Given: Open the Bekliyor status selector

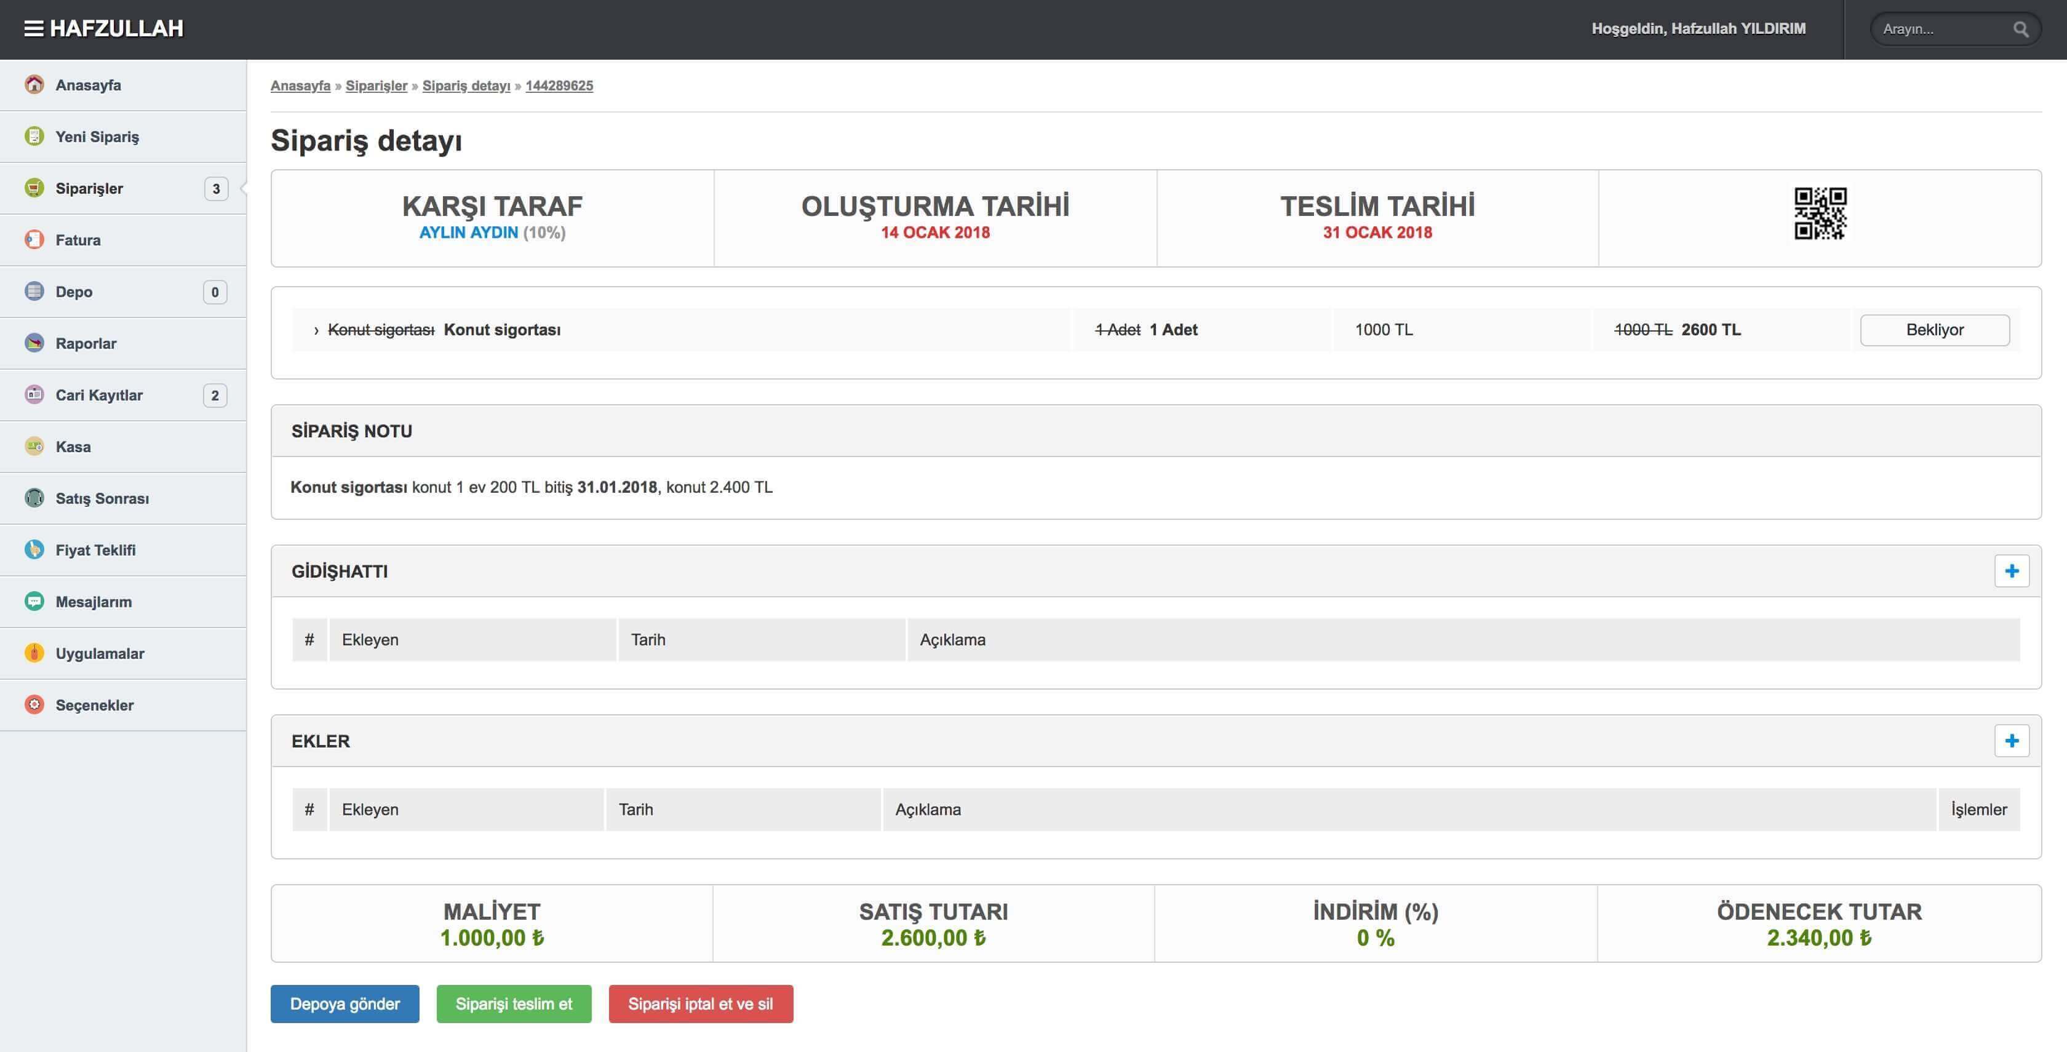Looking at the screenshot, I should tap(1934, 330).
